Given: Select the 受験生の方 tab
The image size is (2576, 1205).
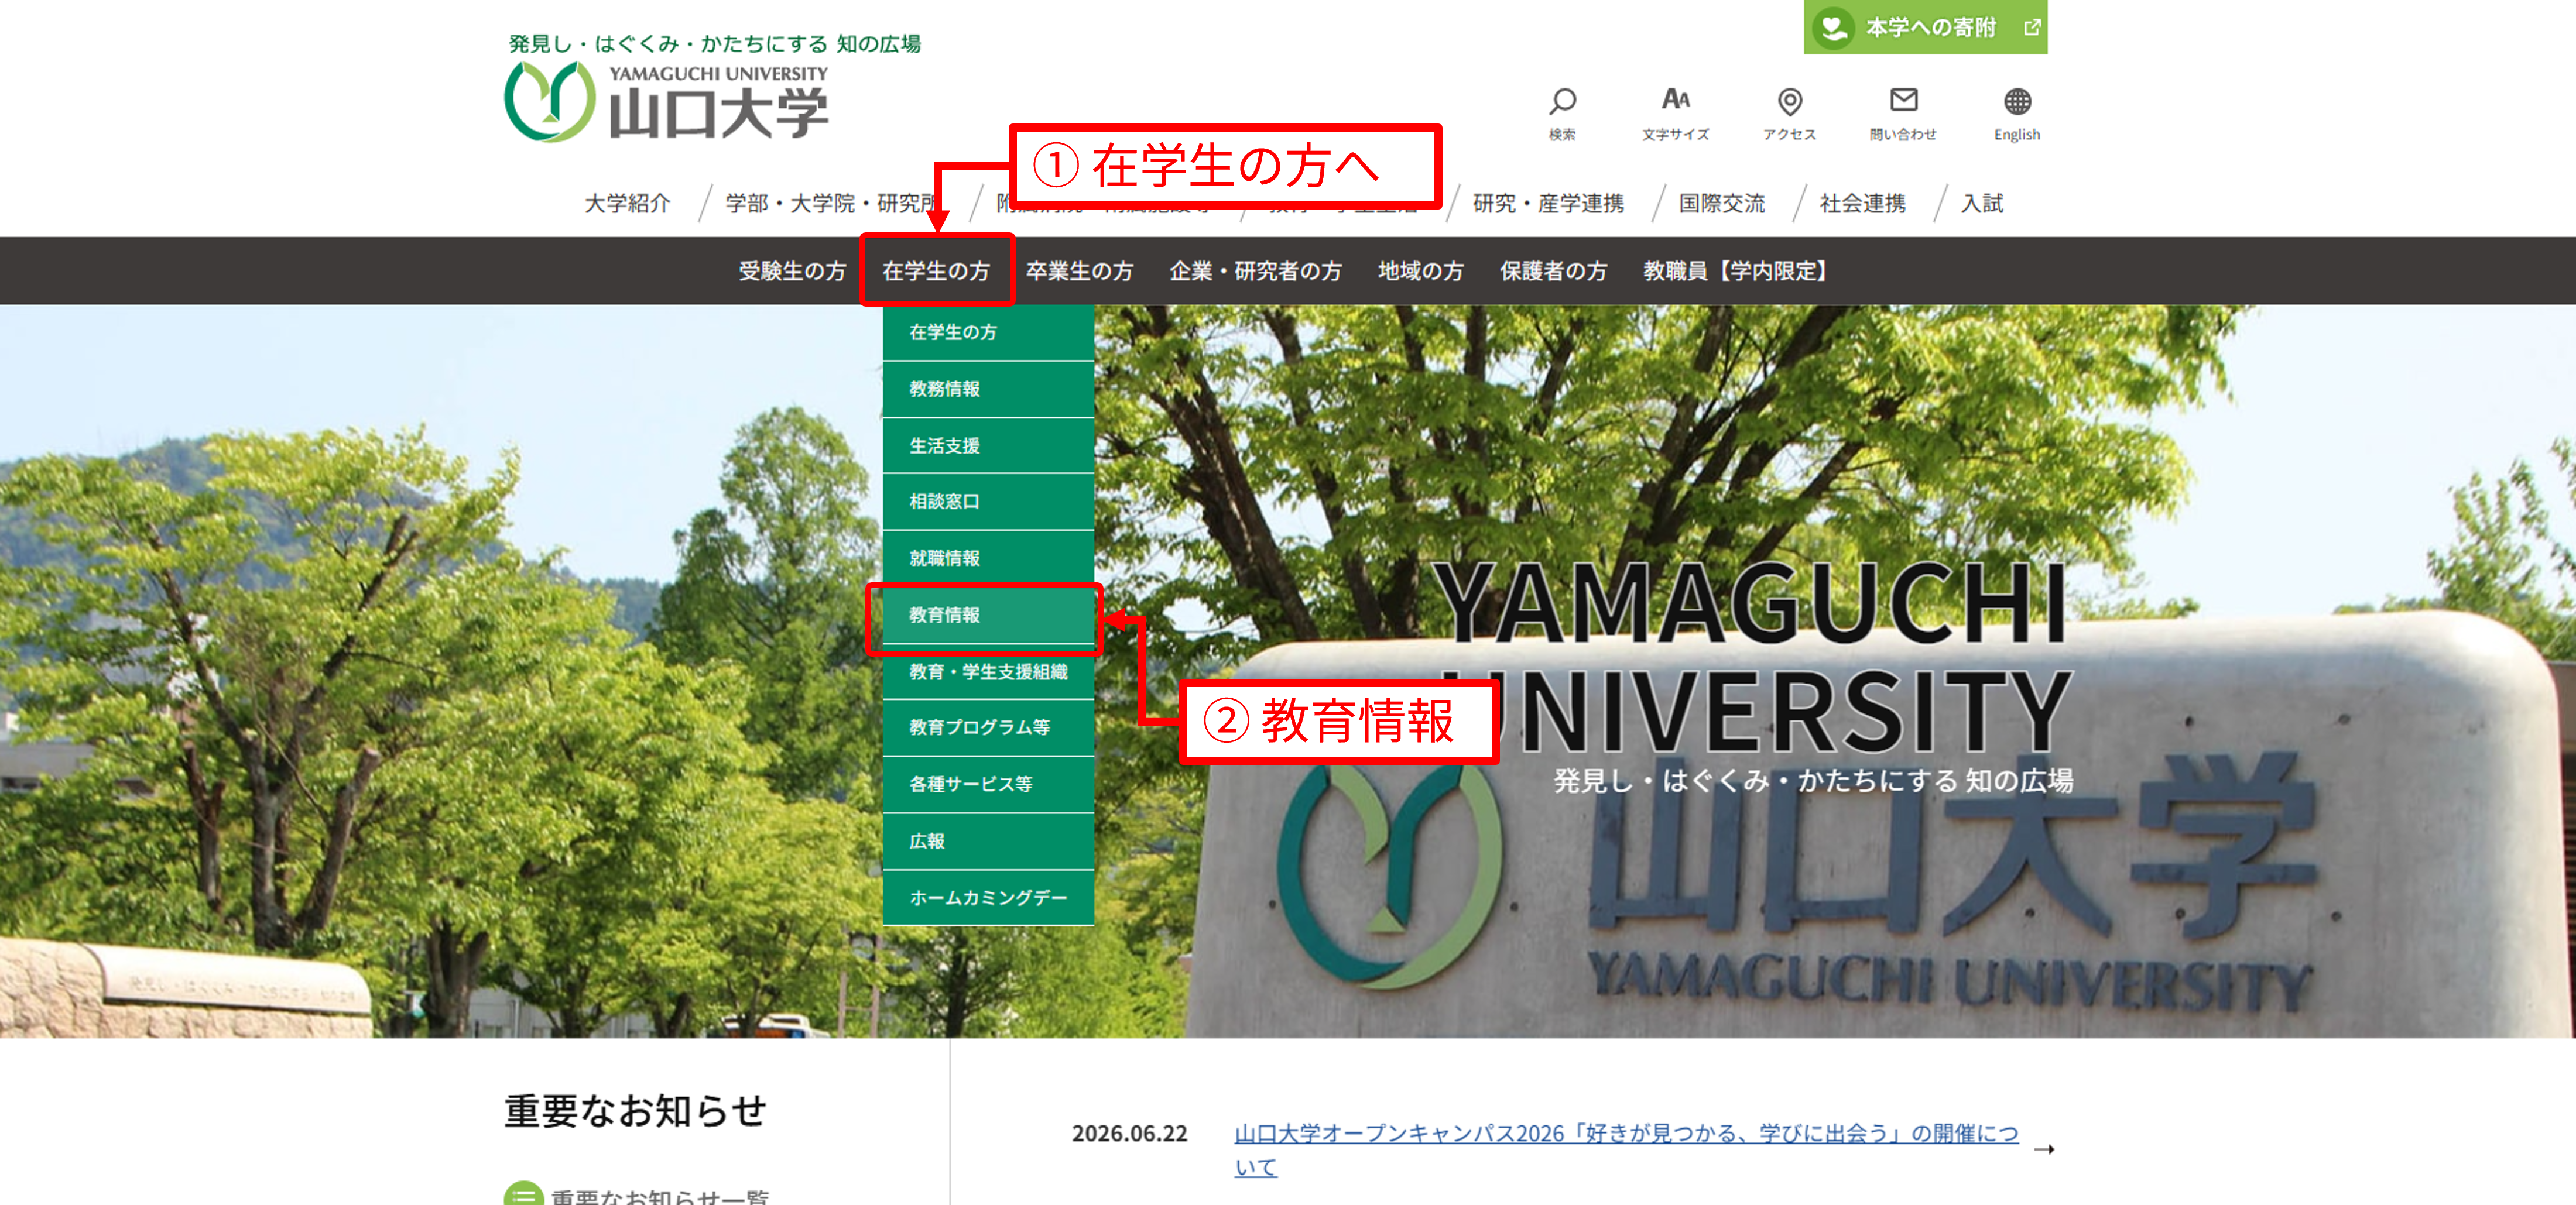Looking at the screenshot, I should 792,271.
